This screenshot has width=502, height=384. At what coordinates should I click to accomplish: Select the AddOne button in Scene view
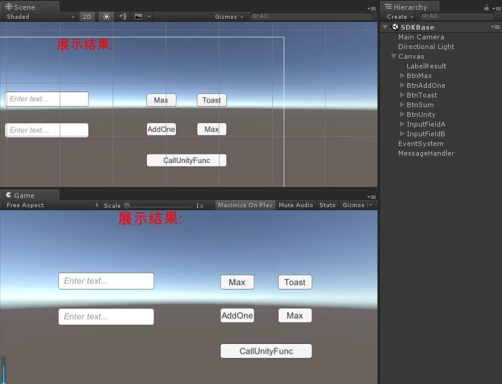pos(161,129)
